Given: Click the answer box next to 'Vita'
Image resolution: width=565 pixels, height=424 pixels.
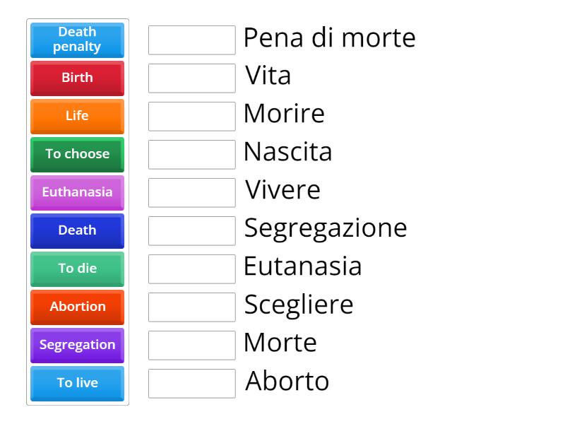Looking at the screenshot, I should tap(191, 78).
